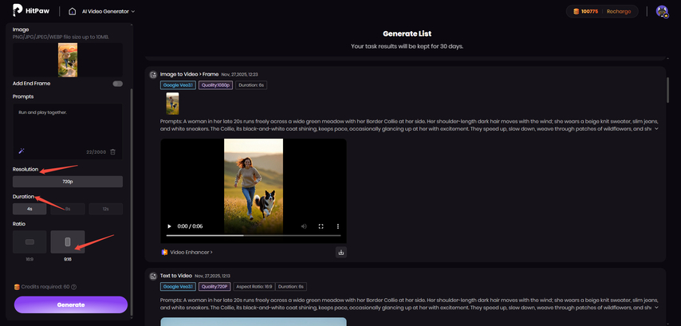Image resolution: width=681 pixels, height=326 pixels.
Task: Click the HitPaw logo
Action: tap(31, 11)
